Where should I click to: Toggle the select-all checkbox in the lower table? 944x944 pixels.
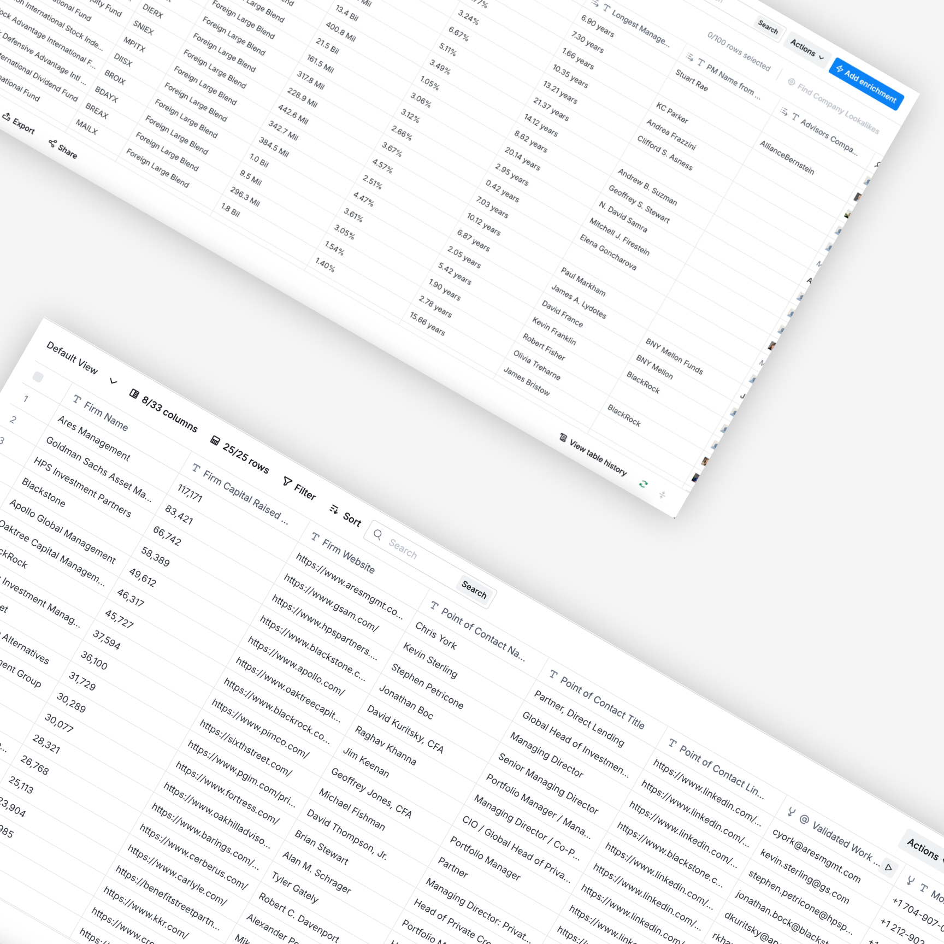(38, 376)
